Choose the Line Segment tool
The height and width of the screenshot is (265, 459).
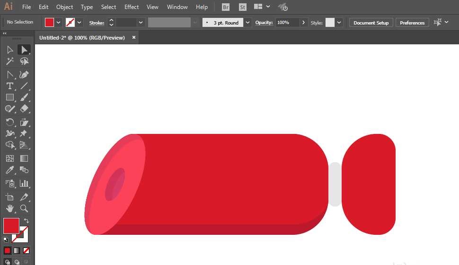[x=24, y=86]
